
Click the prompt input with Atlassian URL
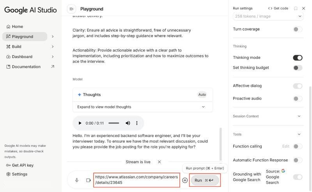[136, 180]
